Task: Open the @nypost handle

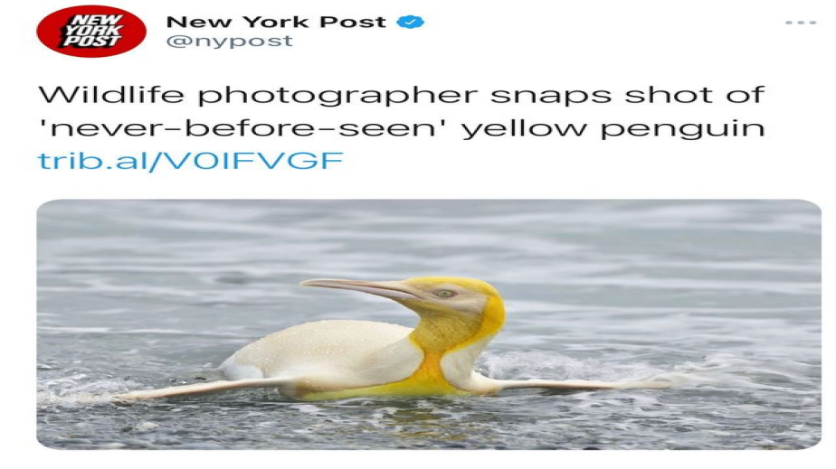Action: [229, 41]
